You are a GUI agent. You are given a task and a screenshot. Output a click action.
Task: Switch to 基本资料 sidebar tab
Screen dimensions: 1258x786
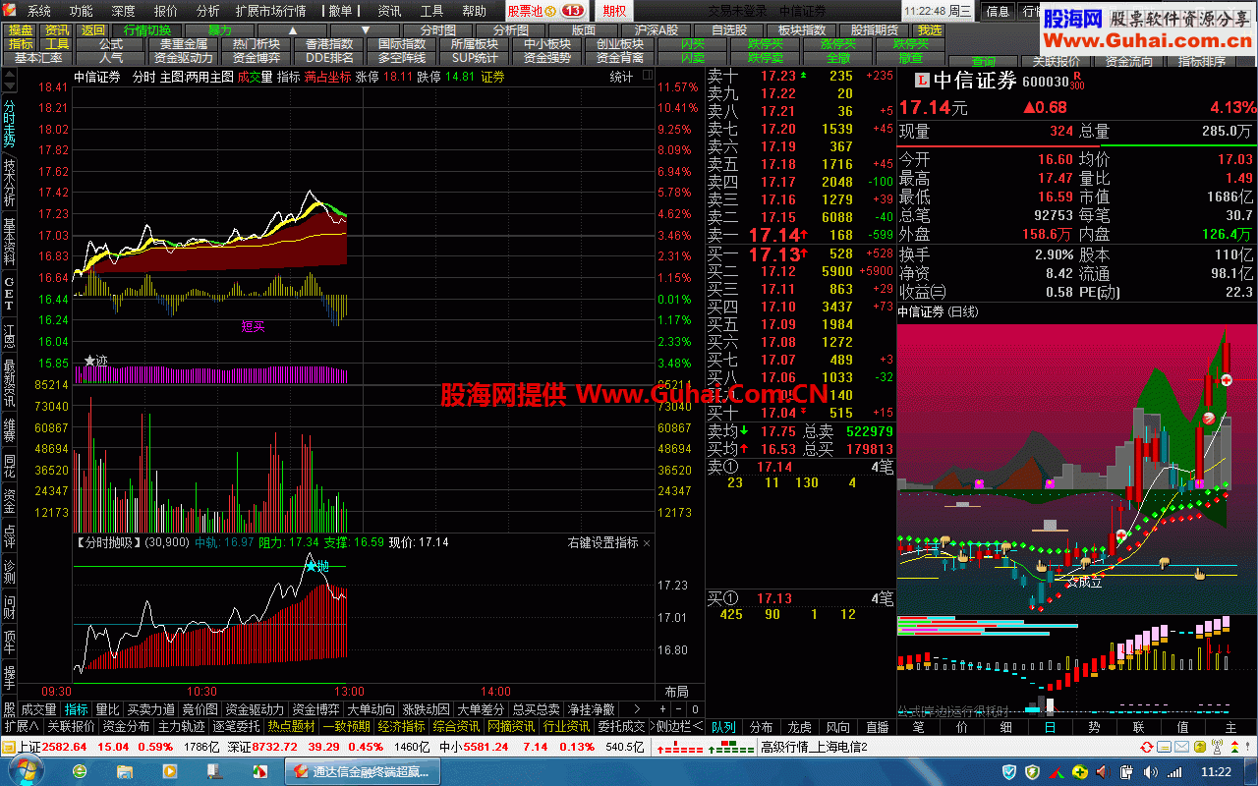point(9,242)
